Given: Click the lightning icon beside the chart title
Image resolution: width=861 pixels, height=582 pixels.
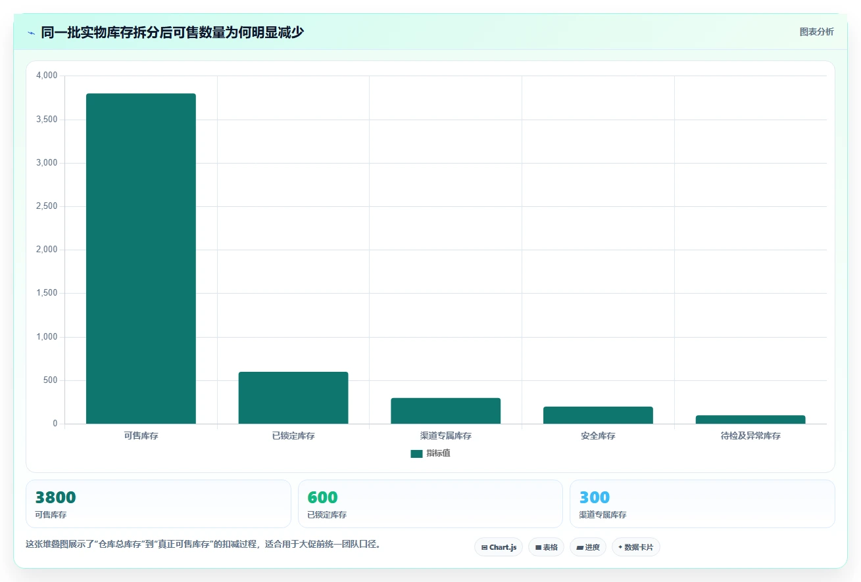Looking at the screenshot, I should (31, 33).
